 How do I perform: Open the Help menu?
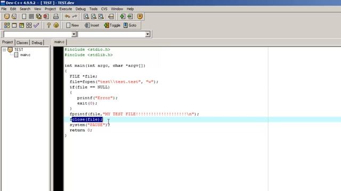(130, 9)
